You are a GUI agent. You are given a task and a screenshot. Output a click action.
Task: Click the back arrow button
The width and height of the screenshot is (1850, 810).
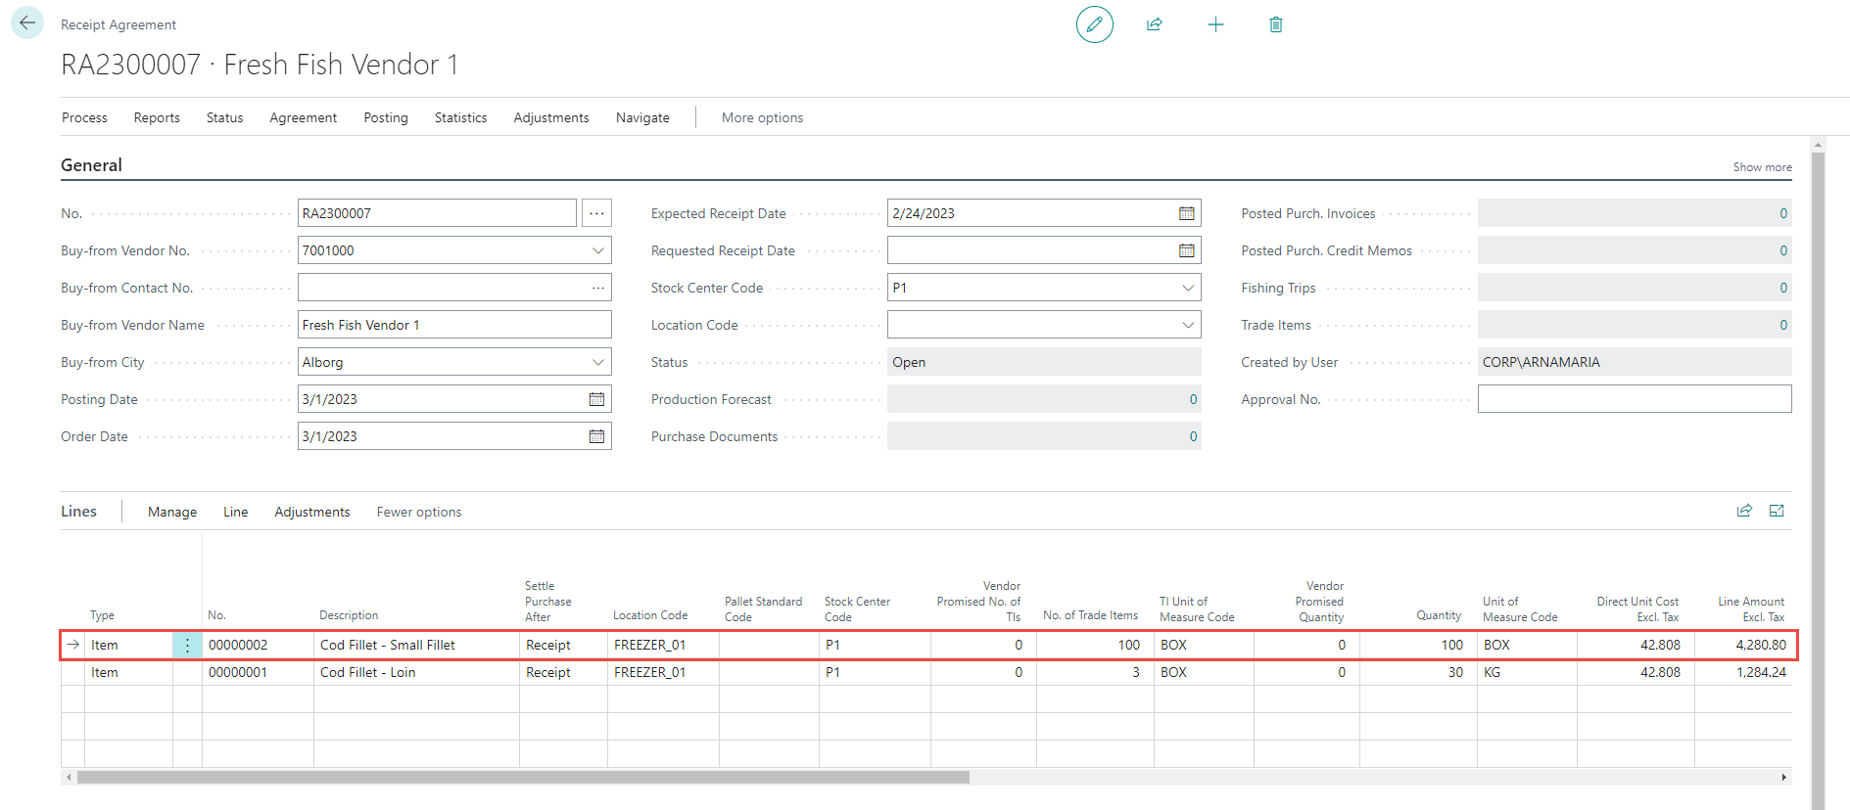[27, 23]
